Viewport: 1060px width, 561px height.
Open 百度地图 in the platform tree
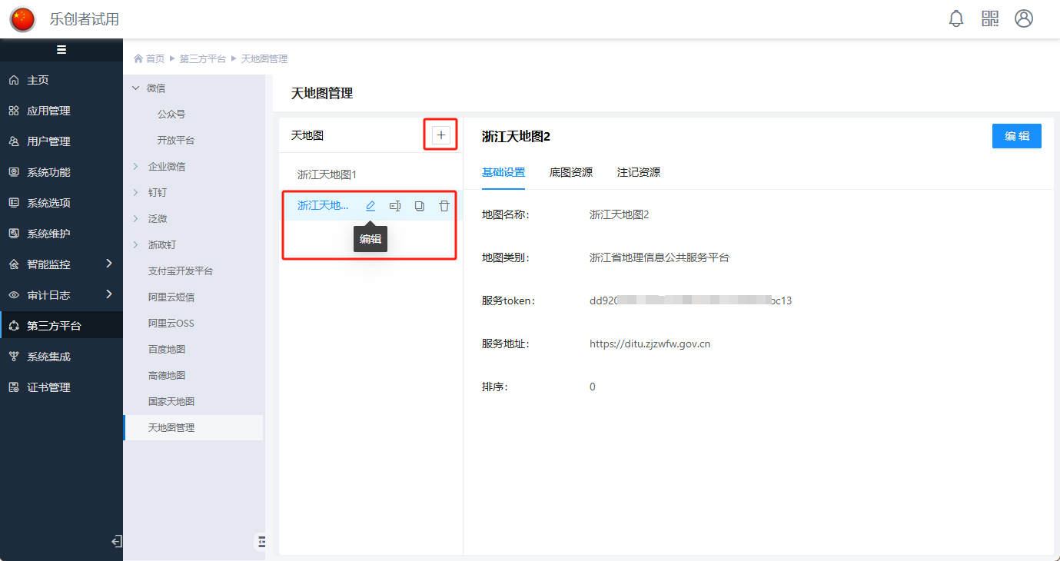[167, 350]
